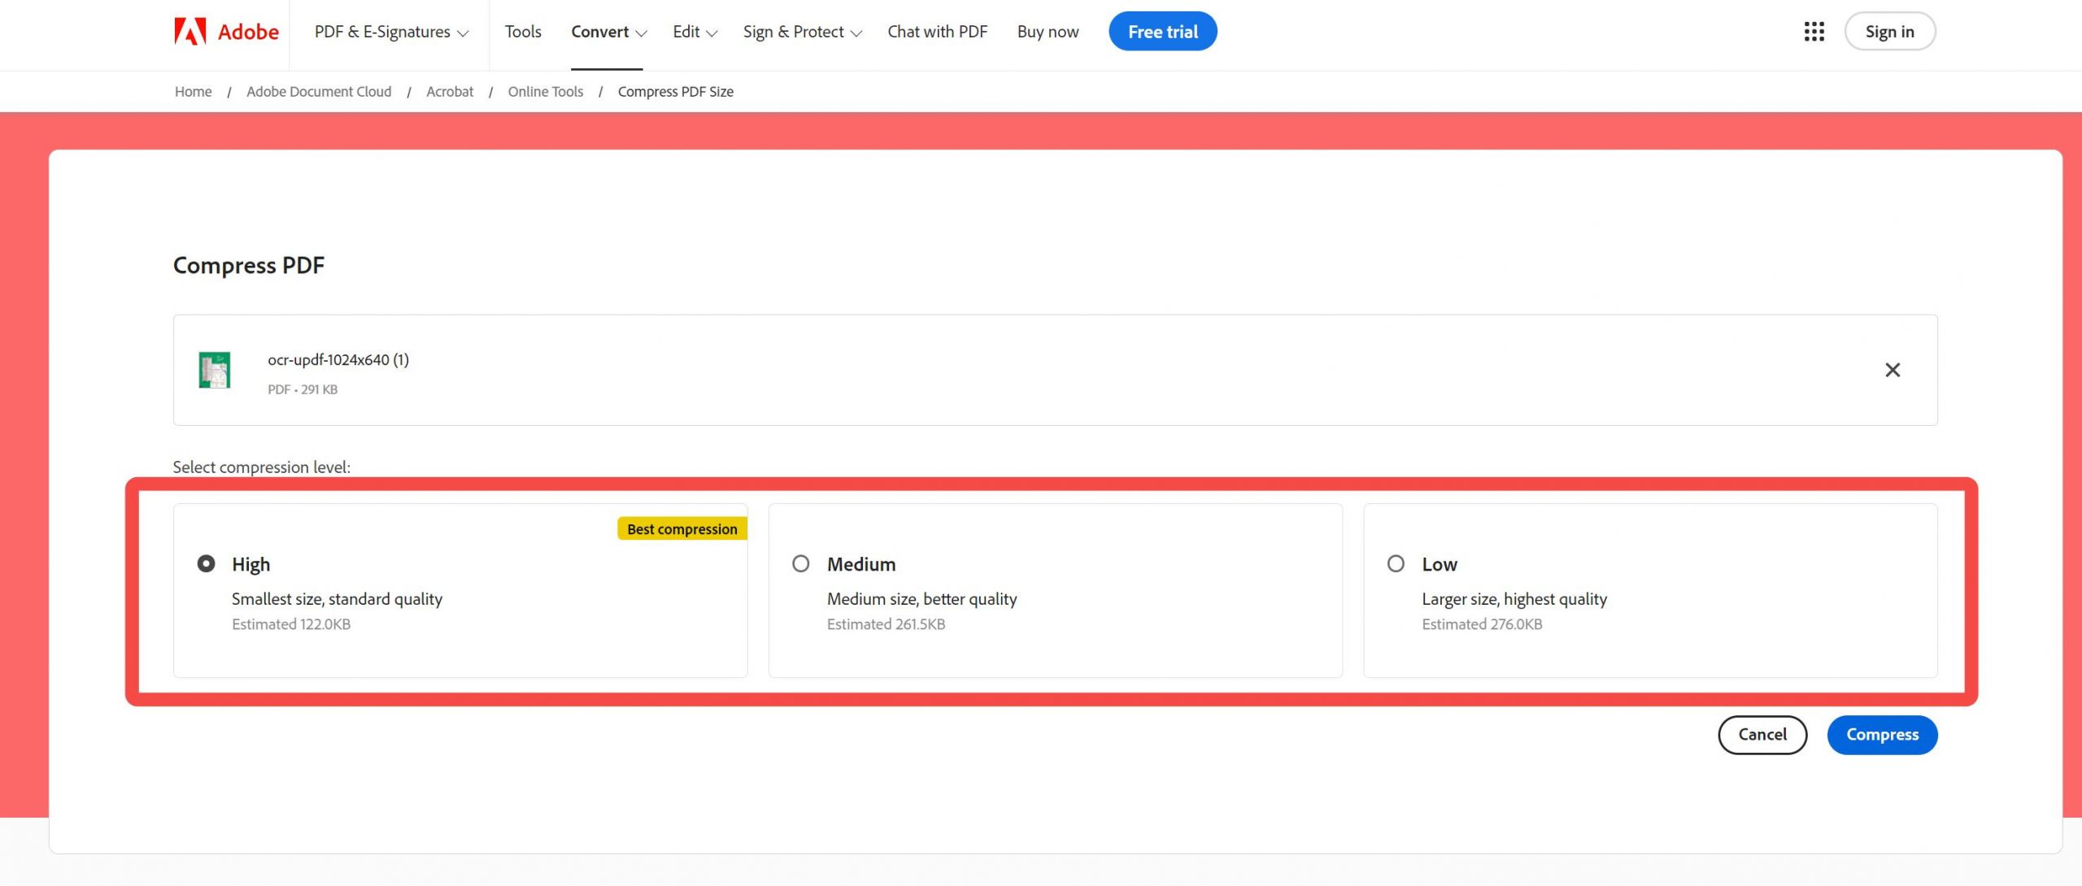Click Buy now in the navigation
Image resolution: width=2082 pixels, height=886 pixels.
click(1048, 31)
